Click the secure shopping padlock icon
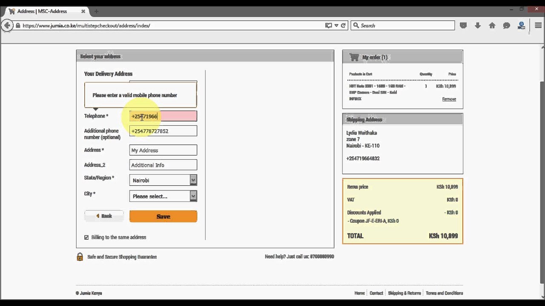This screenshot has width=545, height=306. [x=80, y=257]
